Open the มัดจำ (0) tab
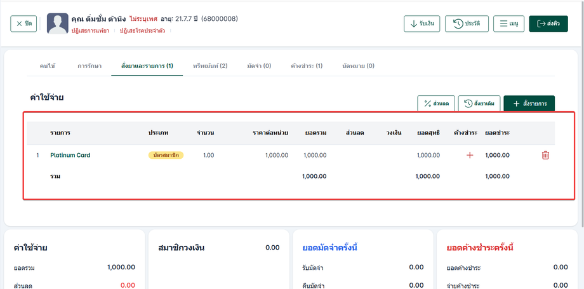 tap(259, 66)
